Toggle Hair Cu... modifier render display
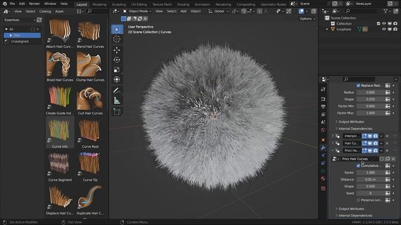The image size is (401, 225). click(375, 143)
